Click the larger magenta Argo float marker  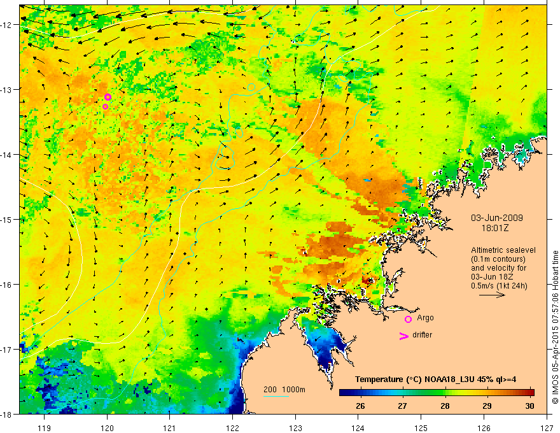coord(108,97)
